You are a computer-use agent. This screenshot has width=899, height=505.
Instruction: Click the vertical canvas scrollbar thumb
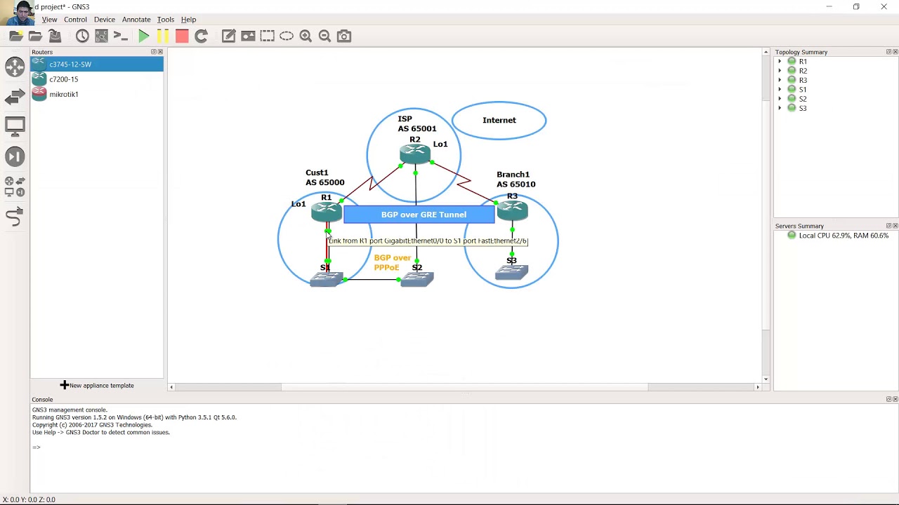[766, 214]
